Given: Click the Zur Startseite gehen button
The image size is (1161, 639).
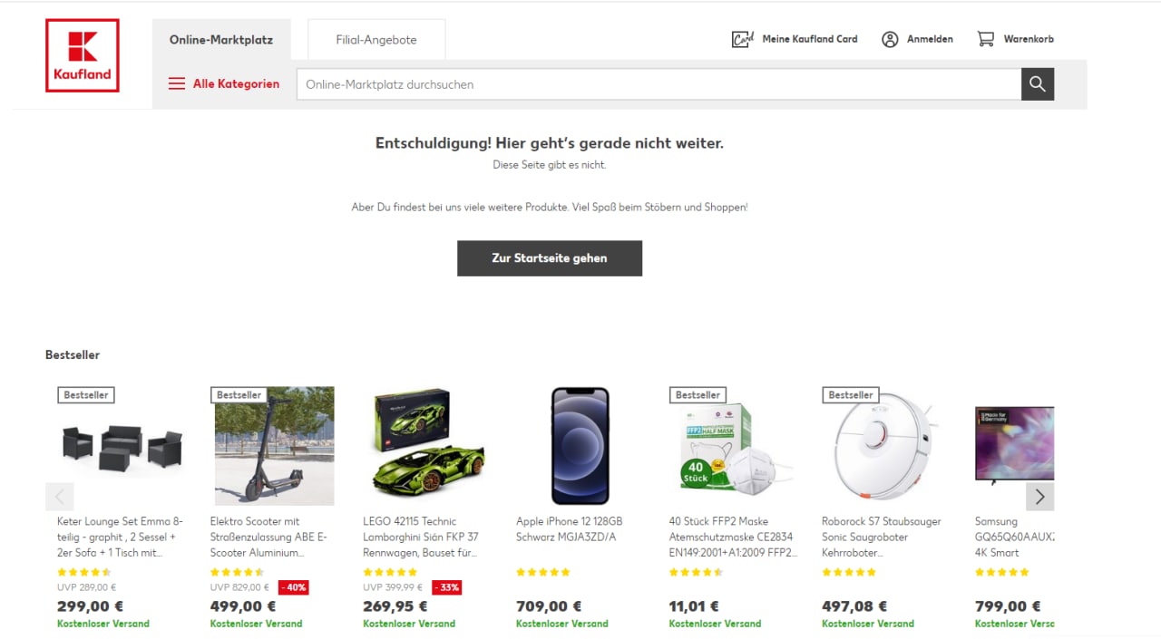Looking at the screenshot, I should pyautogui.click(x=550, y=258).
